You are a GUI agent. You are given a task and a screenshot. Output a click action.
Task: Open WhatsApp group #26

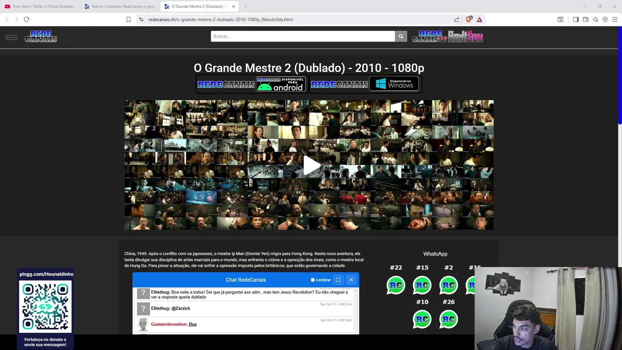coord(448,319)
